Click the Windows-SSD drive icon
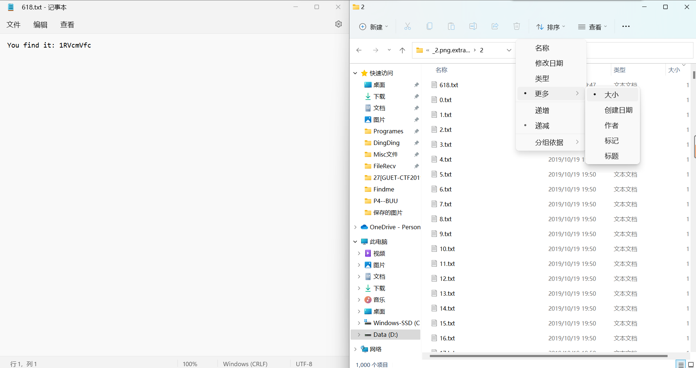Screen dimensions: 696x368 [x=368, y=323]
